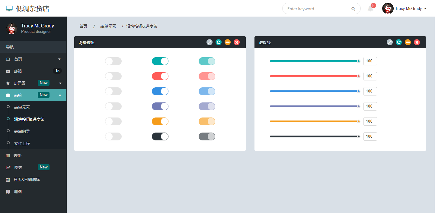This screenshot has width=435, height=213.
Task: Click the circle bullet beside 表单向导
Action: 8,131
